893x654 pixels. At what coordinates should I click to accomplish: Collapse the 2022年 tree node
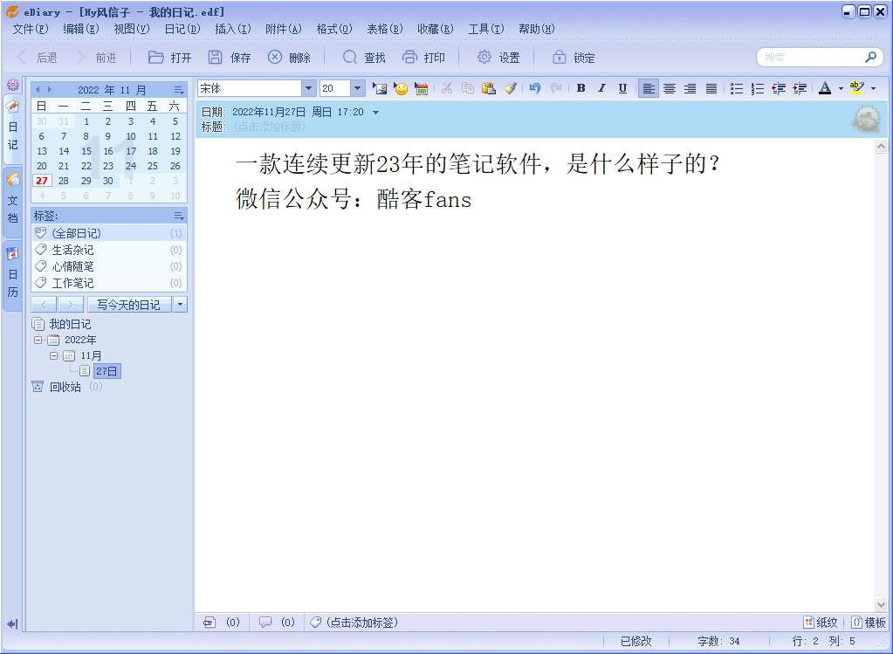click(38, 341)
